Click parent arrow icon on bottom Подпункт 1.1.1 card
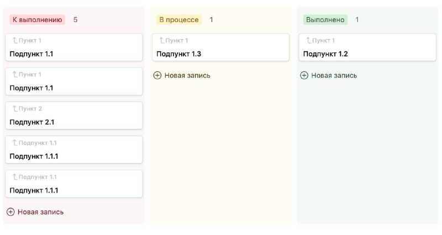Screen dimensions: 442x235 (x=15, y=177)
